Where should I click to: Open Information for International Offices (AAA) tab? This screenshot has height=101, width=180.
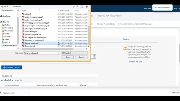pos(135,24)
